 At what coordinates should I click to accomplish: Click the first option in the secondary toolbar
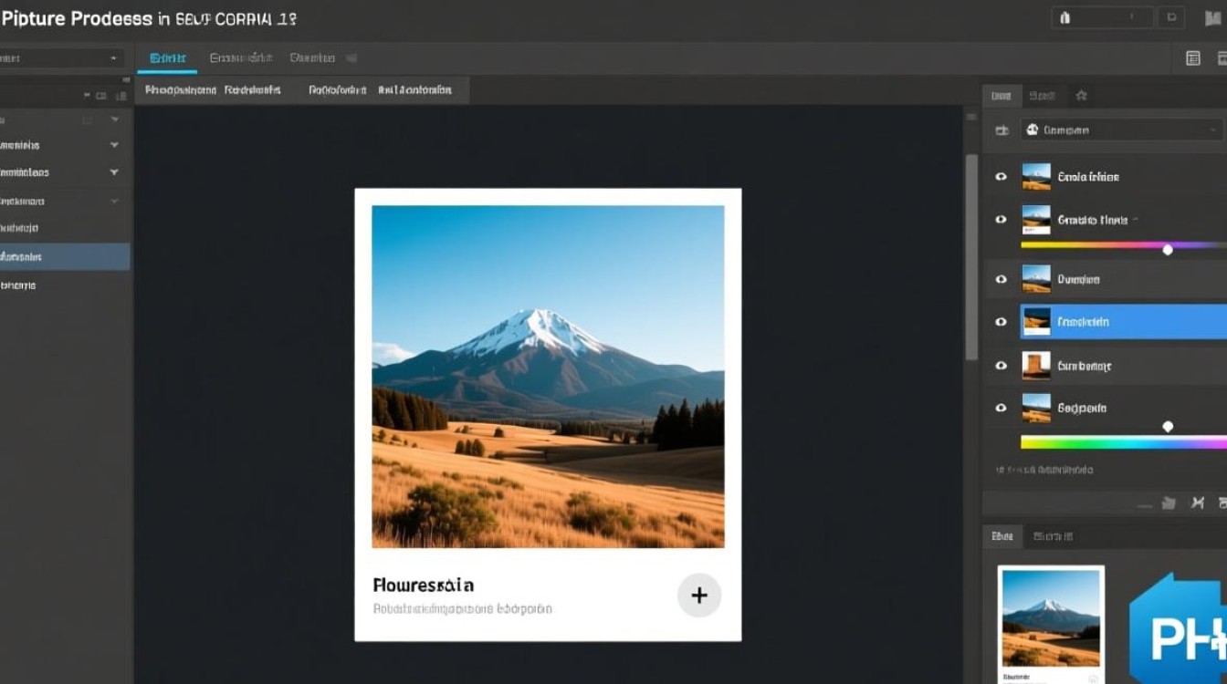tap(181, 90)
